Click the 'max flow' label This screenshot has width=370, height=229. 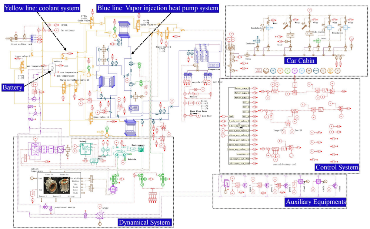207,116
